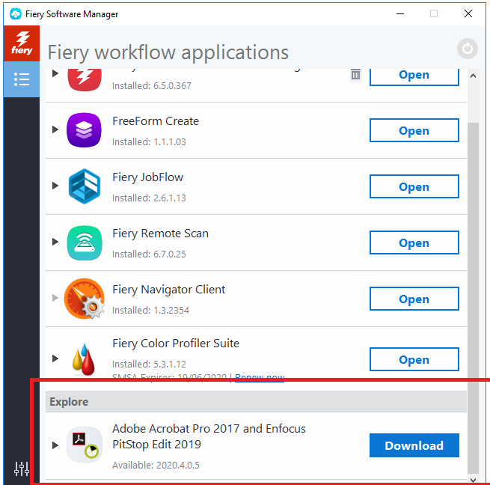Screen dimensions: 490x485
Task: Expand the Fiery JobFlow details arrow
Action: (x=55, y=186)
